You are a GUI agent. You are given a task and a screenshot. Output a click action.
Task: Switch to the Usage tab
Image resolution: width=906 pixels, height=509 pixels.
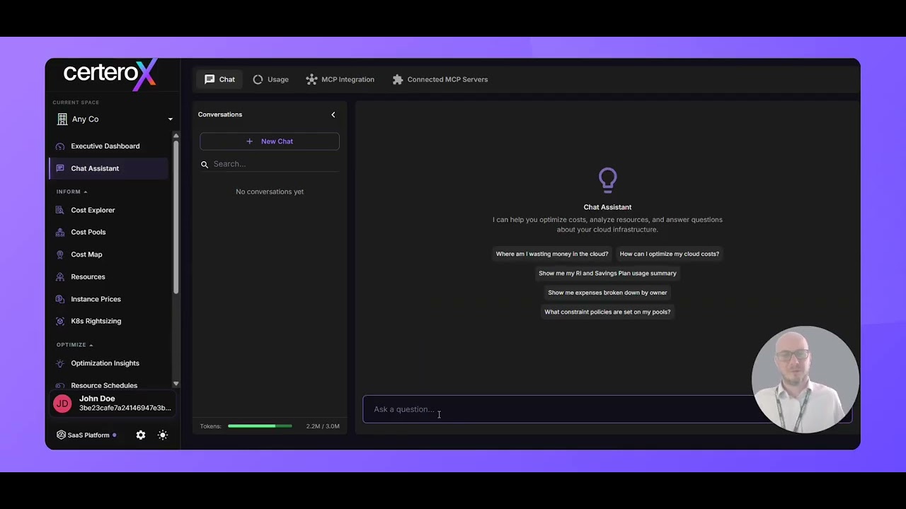coord(271,79)
